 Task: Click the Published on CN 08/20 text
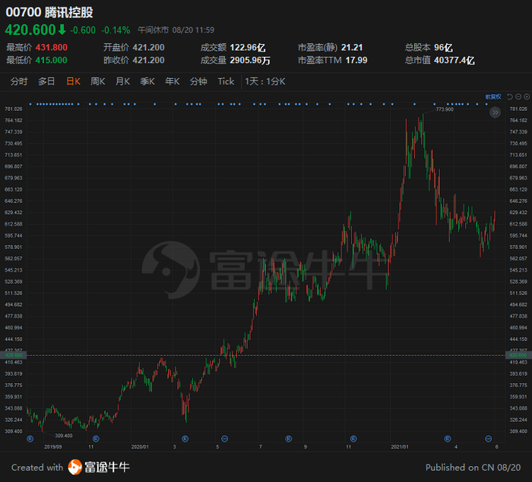(473, 468)
